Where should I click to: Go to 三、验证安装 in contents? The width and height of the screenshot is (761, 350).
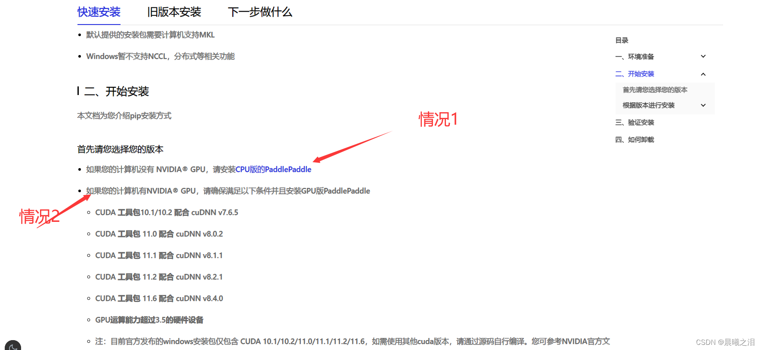coord(634,123)
